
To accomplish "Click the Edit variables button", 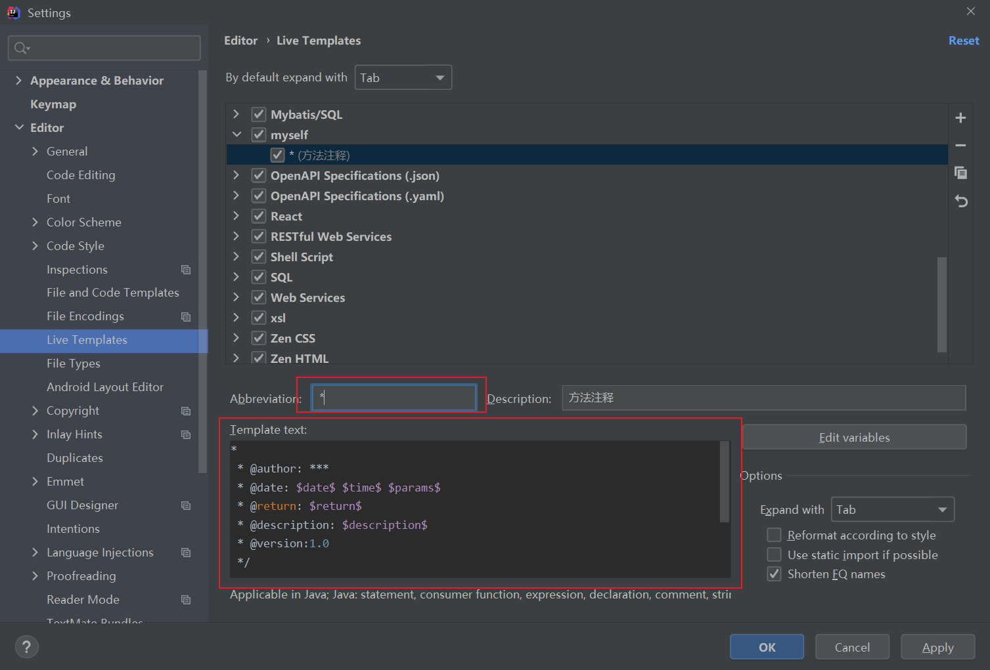I will click(854, 438).
